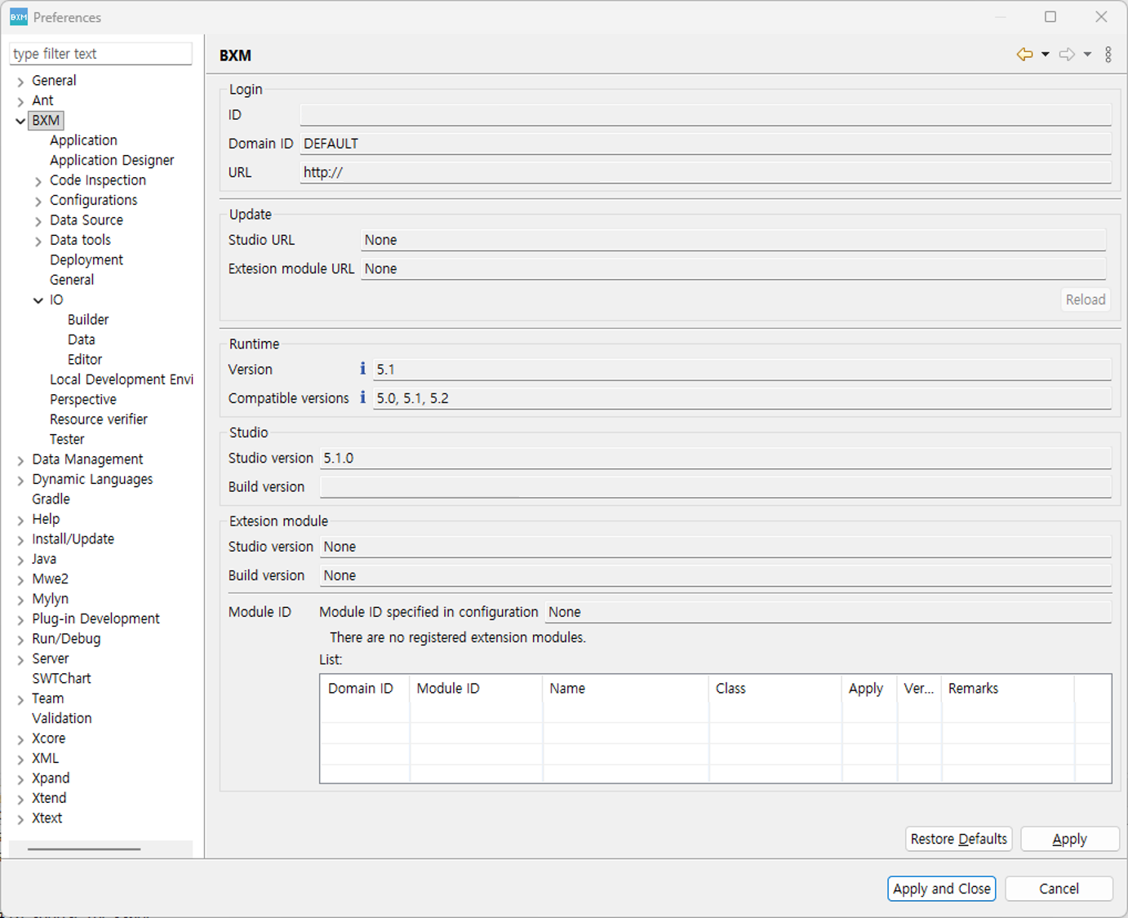Open the forward history dropdown arrow
This screenshot has height=918, width=1128.
click(x=1087, y=55)
